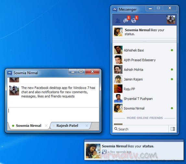Screen dimensions: 186x164
Task: Click the magnifier search icon
Action: coord(116,129)
